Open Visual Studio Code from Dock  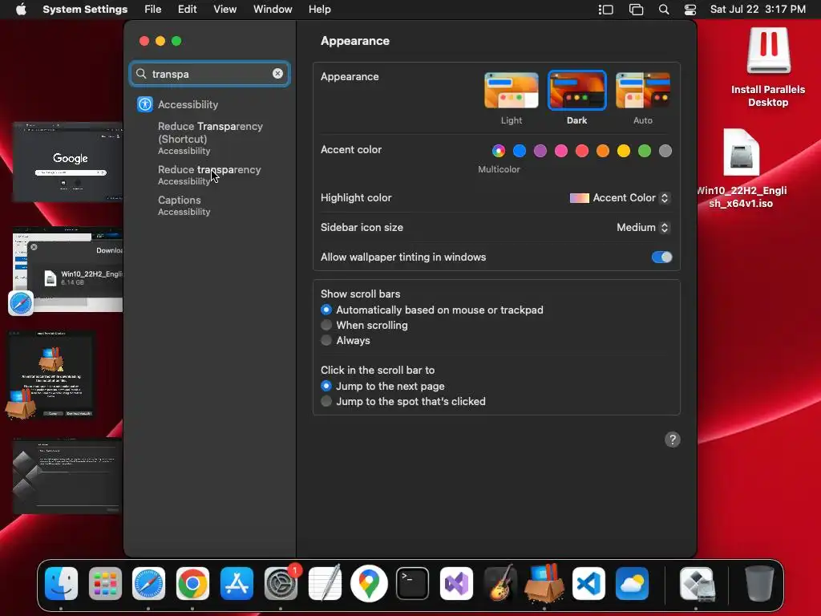coord(588,584)
